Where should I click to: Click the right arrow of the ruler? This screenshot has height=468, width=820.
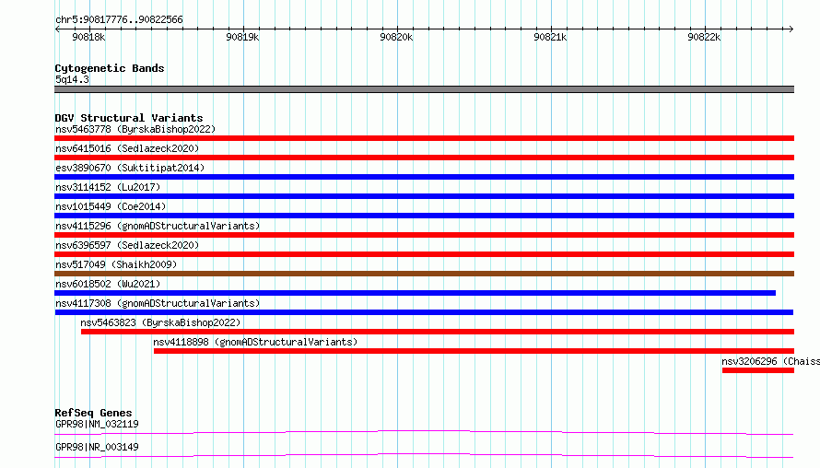point(791,29)
